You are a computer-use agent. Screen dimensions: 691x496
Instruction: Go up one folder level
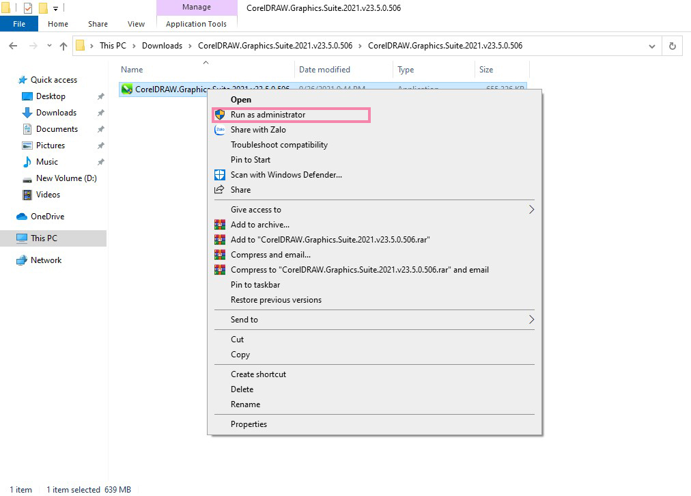point(64,46)
